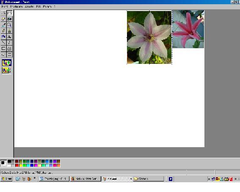Pick the orange color swatch
This screenshot has height=192, width=240.
[x=58, y=165]
